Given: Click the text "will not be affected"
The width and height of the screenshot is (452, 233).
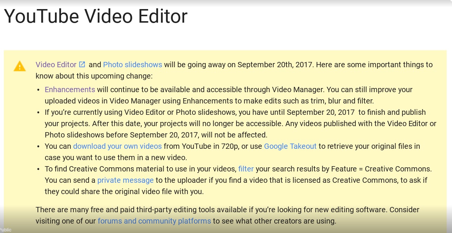Looking at the screenshot, I should pos(235,135).
